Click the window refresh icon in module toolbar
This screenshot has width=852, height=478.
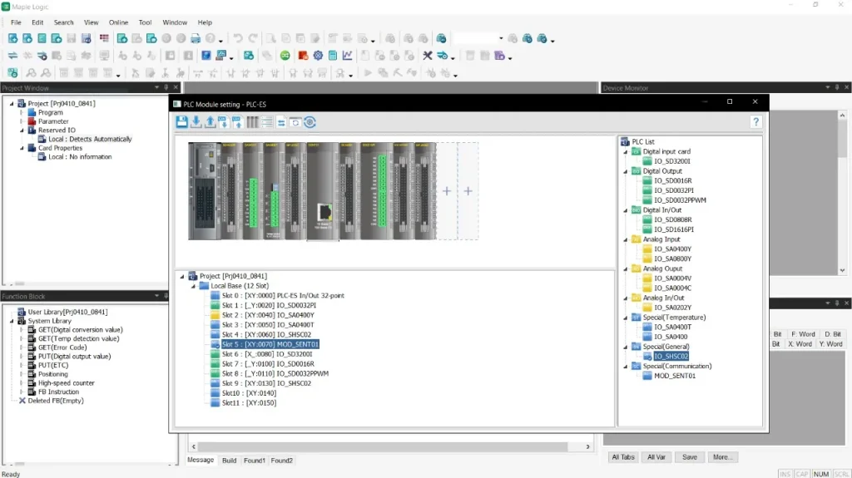click(295, 123)
